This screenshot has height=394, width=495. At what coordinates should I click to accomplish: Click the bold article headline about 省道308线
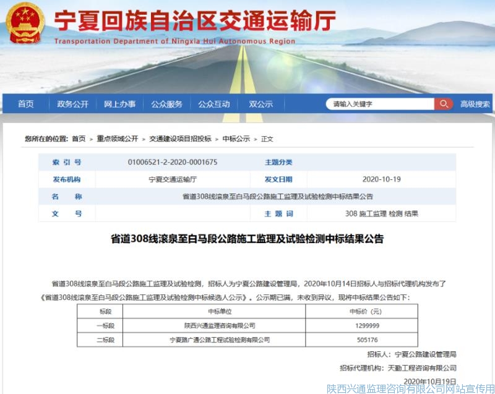[x=247, y=239]
